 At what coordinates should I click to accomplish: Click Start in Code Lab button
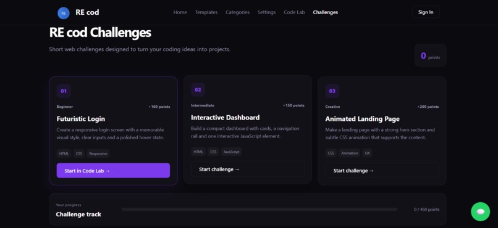(x=114, y=171)
